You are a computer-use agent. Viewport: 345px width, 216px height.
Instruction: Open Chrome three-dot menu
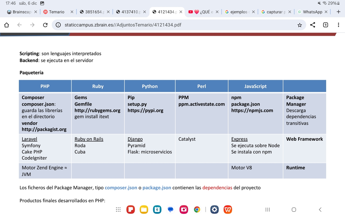pyautogui.click(x=339, y=25)
